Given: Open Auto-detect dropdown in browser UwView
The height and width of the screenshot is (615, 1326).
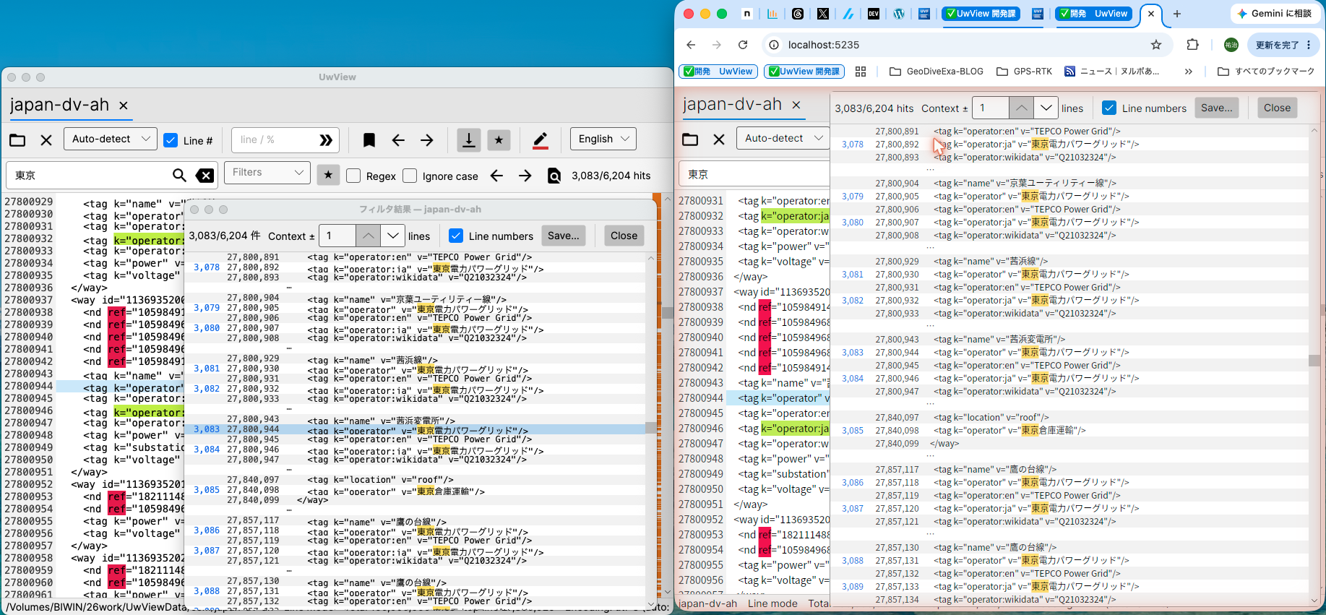Looking at the screenshot, I should point(783,138).
